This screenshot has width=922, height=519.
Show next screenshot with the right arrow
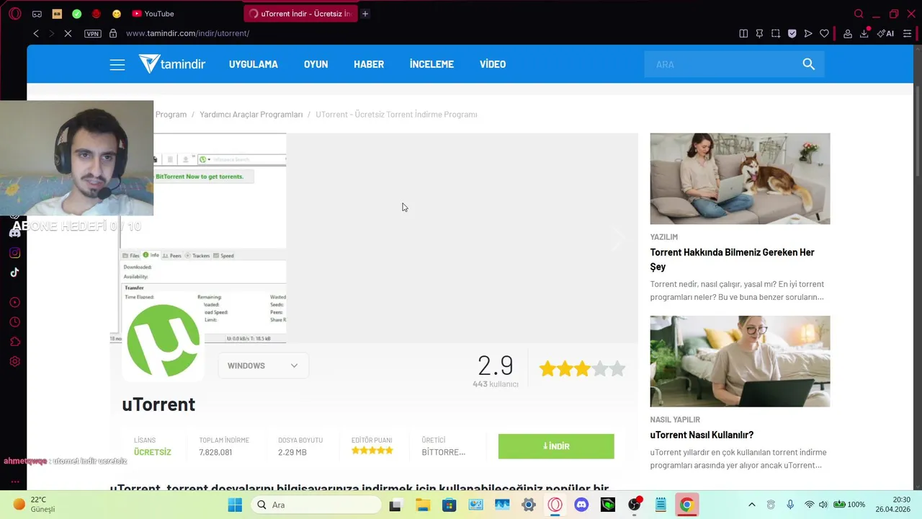[617, 238]
